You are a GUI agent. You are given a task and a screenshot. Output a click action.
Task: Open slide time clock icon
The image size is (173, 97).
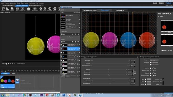pos(79,13)
